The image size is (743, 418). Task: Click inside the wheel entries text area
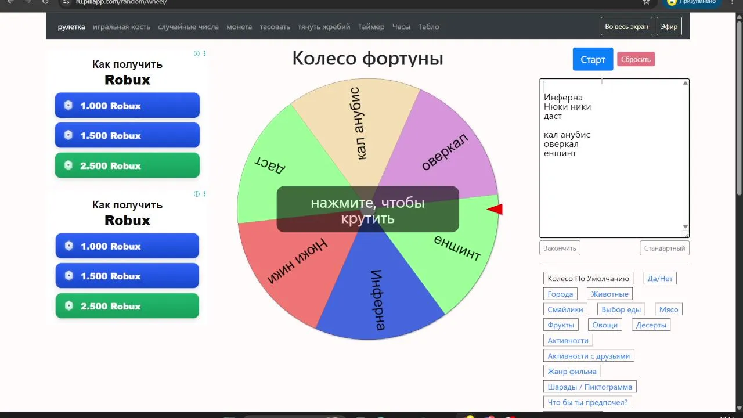coord(614,158)
